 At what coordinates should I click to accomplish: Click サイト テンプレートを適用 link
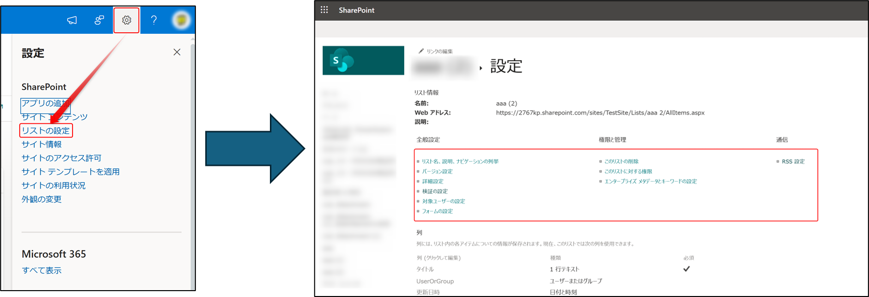tap(71, 172)
